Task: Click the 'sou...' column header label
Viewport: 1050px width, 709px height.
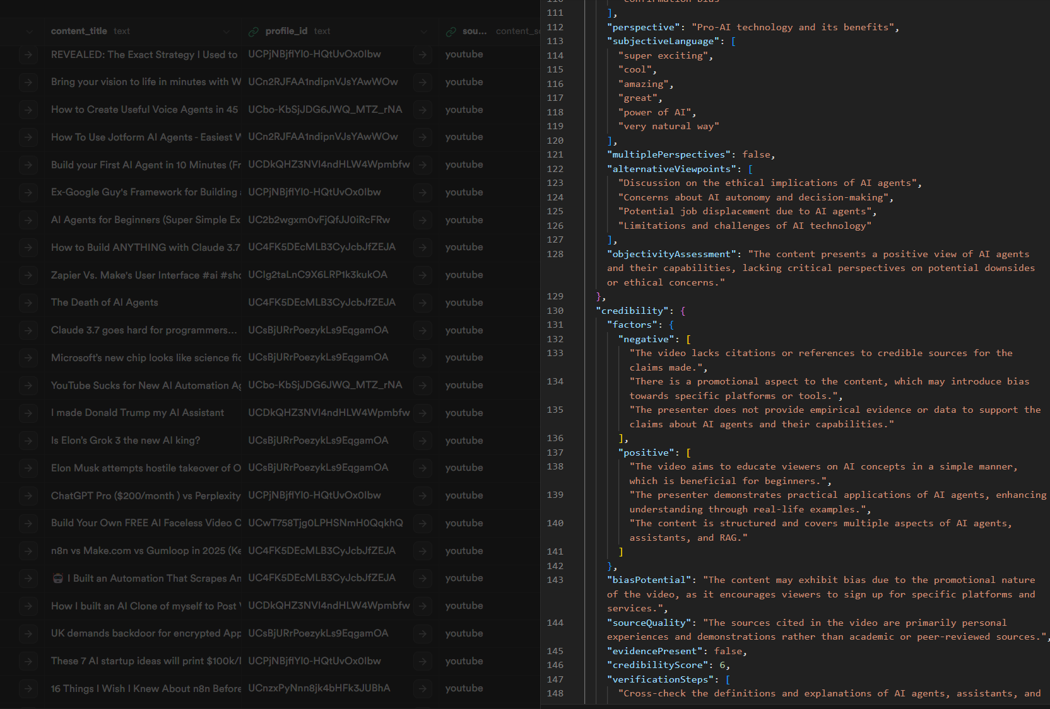Action: (x=475, y=31)
